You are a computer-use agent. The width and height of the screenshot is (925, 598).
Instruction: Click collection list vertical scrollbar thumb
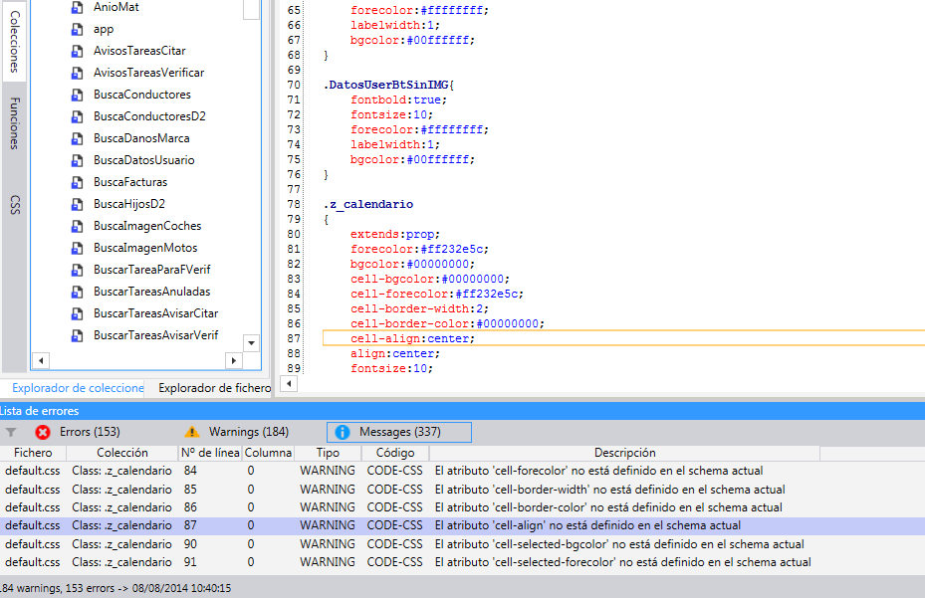(x=251, y=9)
